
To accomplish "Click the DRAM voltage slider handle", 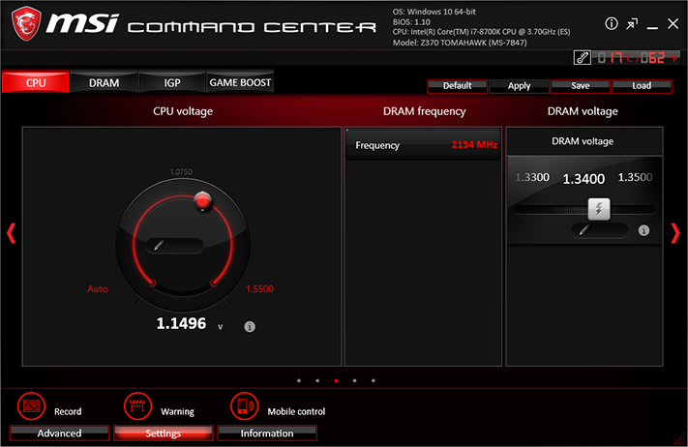I will pos(598,209).
